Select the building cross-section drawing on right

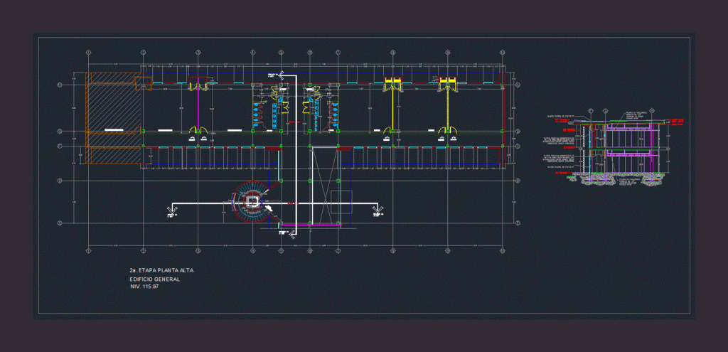(x=614, y=147)
